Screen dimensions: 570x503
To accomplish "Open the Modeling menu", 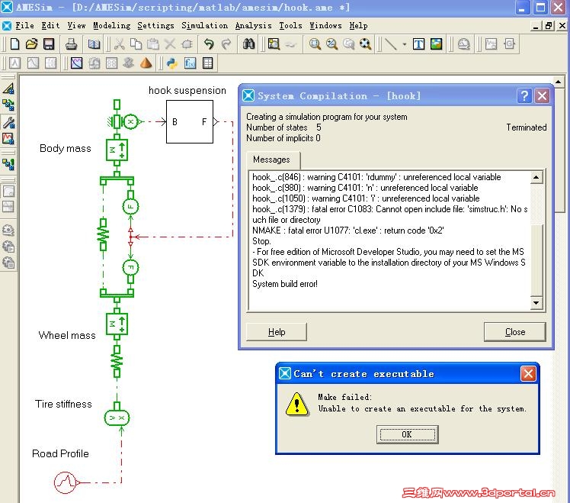I will 111,25.
